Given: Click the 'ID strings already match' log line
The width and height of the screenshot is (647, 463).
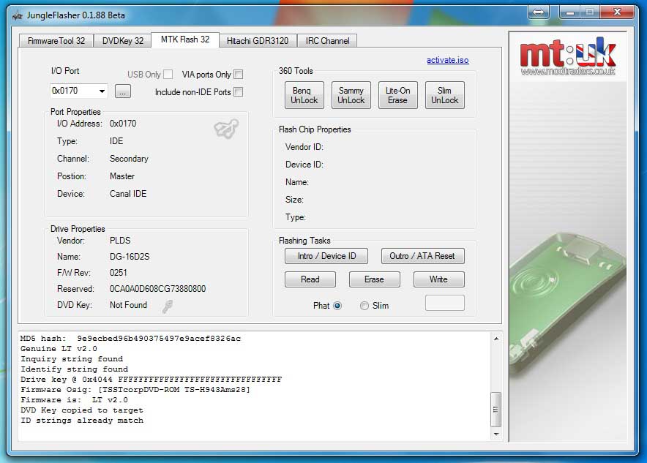Looking at the screenshot, I should tap(82, 421).
